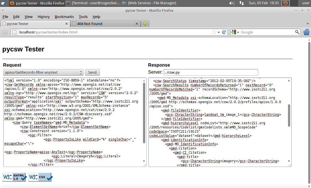
Task: Click the network connection tray icon
Action: click(x=241, y=3)
